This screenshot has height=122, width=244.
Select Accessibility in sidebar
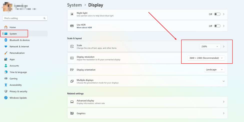pos(25,85)
